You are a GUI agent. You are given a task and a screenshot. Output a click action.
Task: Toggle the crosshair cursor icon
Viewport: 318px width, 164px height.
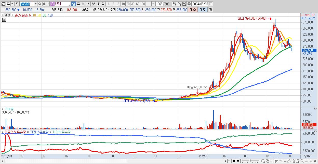pos(276,161)
